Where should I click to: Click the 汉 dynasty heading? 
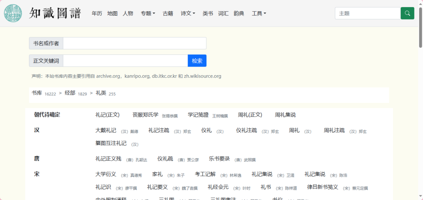(37, 130)
